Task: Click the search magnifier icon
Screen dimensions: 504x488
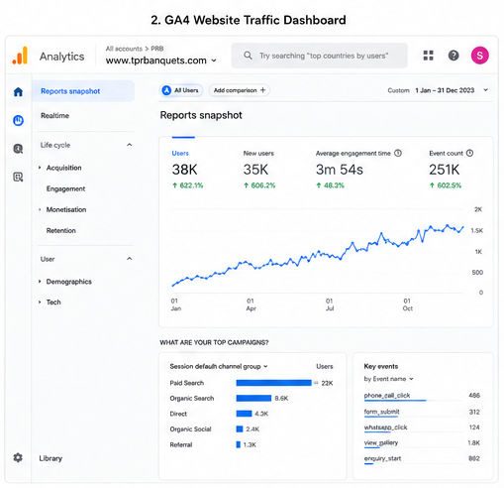Action: (248, 56)
